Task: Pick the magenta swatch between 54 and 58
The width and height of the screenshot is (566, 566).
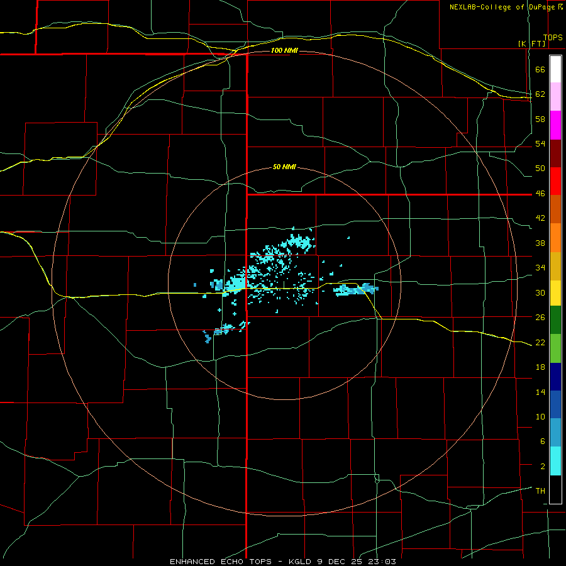Action: click(x=555, y=125)
